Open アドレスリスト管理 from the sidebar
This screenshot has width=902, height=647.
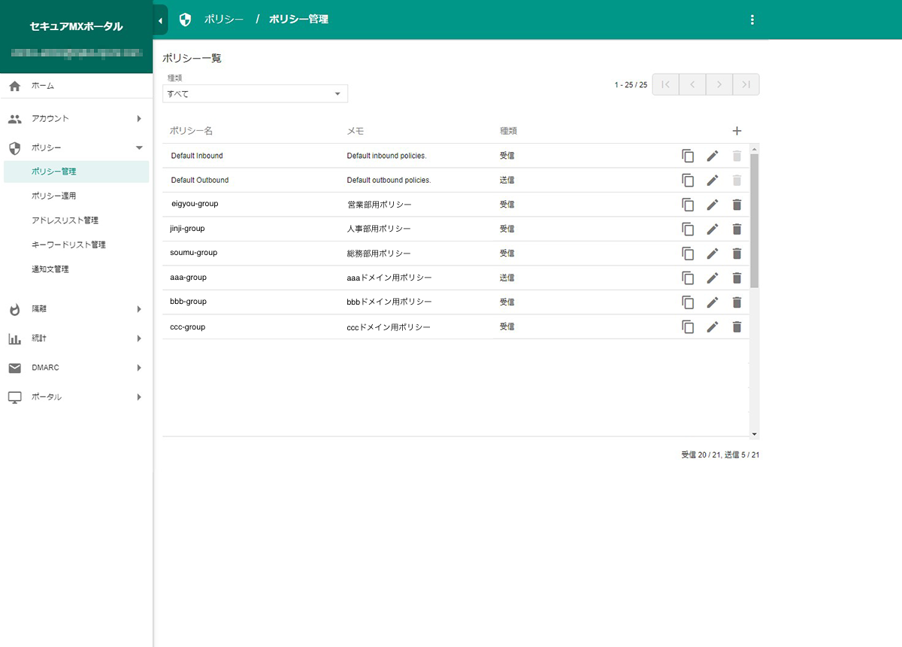(65, 220)
